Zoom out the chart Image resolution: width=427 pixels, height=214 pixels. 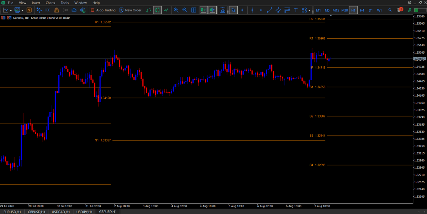point(185,10)
